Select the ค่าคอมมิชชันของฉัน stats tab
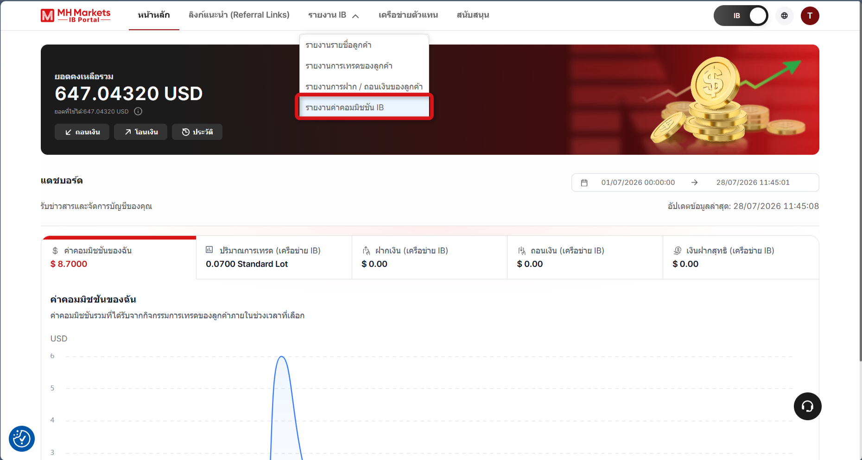The width and height of the screenshot is (862, 460). pos(119,258)
